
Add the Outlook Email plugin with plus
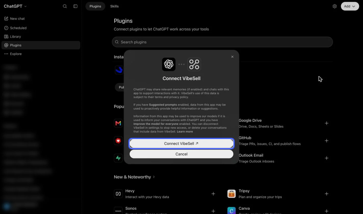[x=327, y=158]
